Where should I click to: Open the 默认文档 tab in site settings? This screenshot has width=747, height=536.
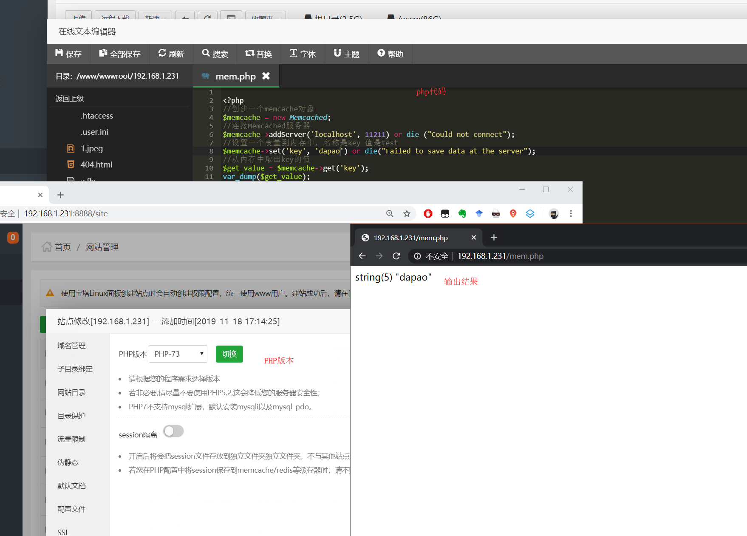click(71, 486)
